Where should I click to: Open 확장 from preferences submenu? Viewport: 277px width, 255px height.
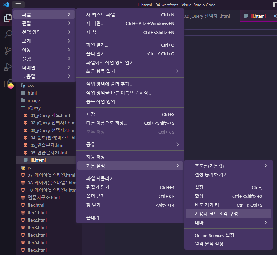[x=229, y=196]
